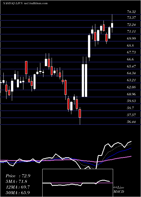Click the <<Live MACD label
Viewport: 141px width, 197px height.
pyautogui.click(x=119, y=189)
